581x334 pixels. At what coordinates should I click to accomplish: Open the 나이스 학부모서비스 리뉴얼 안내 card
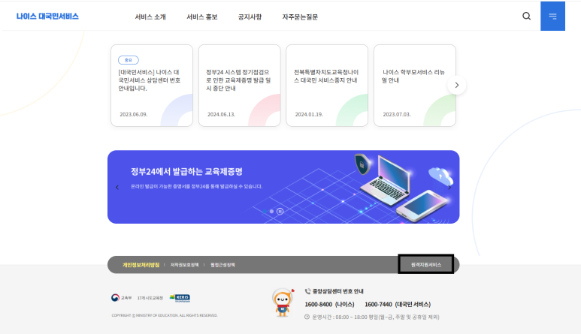[x=415, y=86]
